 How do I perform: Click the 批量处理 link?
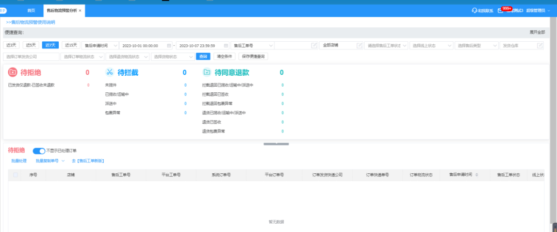[19, 161]
